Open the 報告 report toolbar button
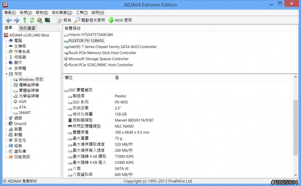 (64, 20)
